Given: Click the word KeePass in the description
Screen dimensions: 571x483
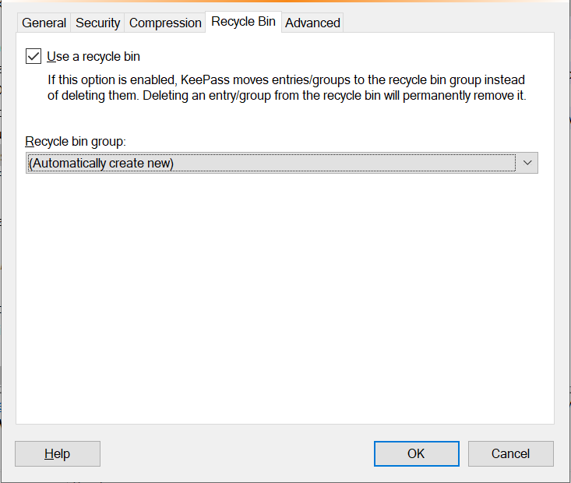Looking at the screenshot, I should pyautogui.click(x=205, y=79).
